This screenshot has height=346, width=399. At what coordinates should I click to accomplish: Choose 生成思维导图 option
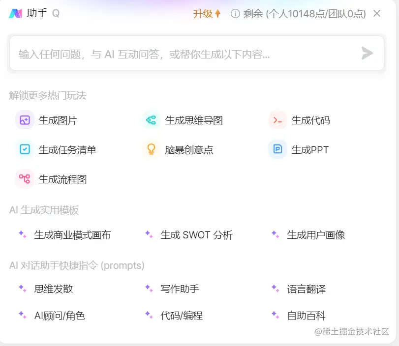(x=194, y=120)
